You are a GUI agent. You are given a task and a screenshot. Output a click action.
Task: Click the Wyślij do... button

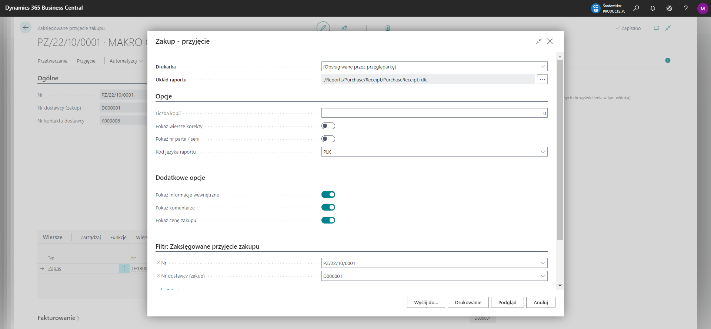426,302
